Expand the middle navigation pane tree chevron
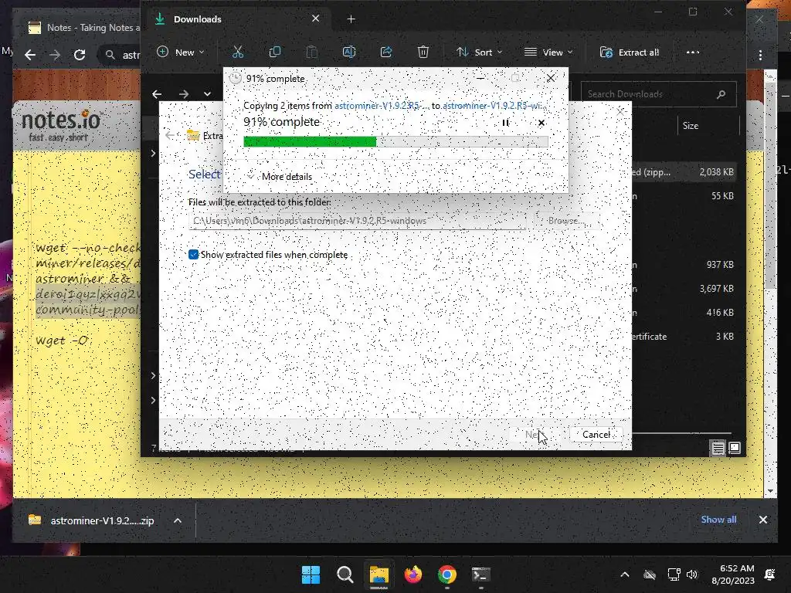791x593 pixels. pos(154,375)
